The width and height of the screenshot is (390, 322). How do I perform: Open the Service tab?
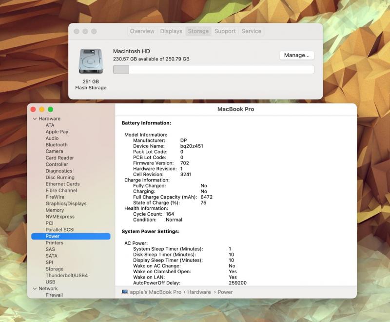coord(252,31)
